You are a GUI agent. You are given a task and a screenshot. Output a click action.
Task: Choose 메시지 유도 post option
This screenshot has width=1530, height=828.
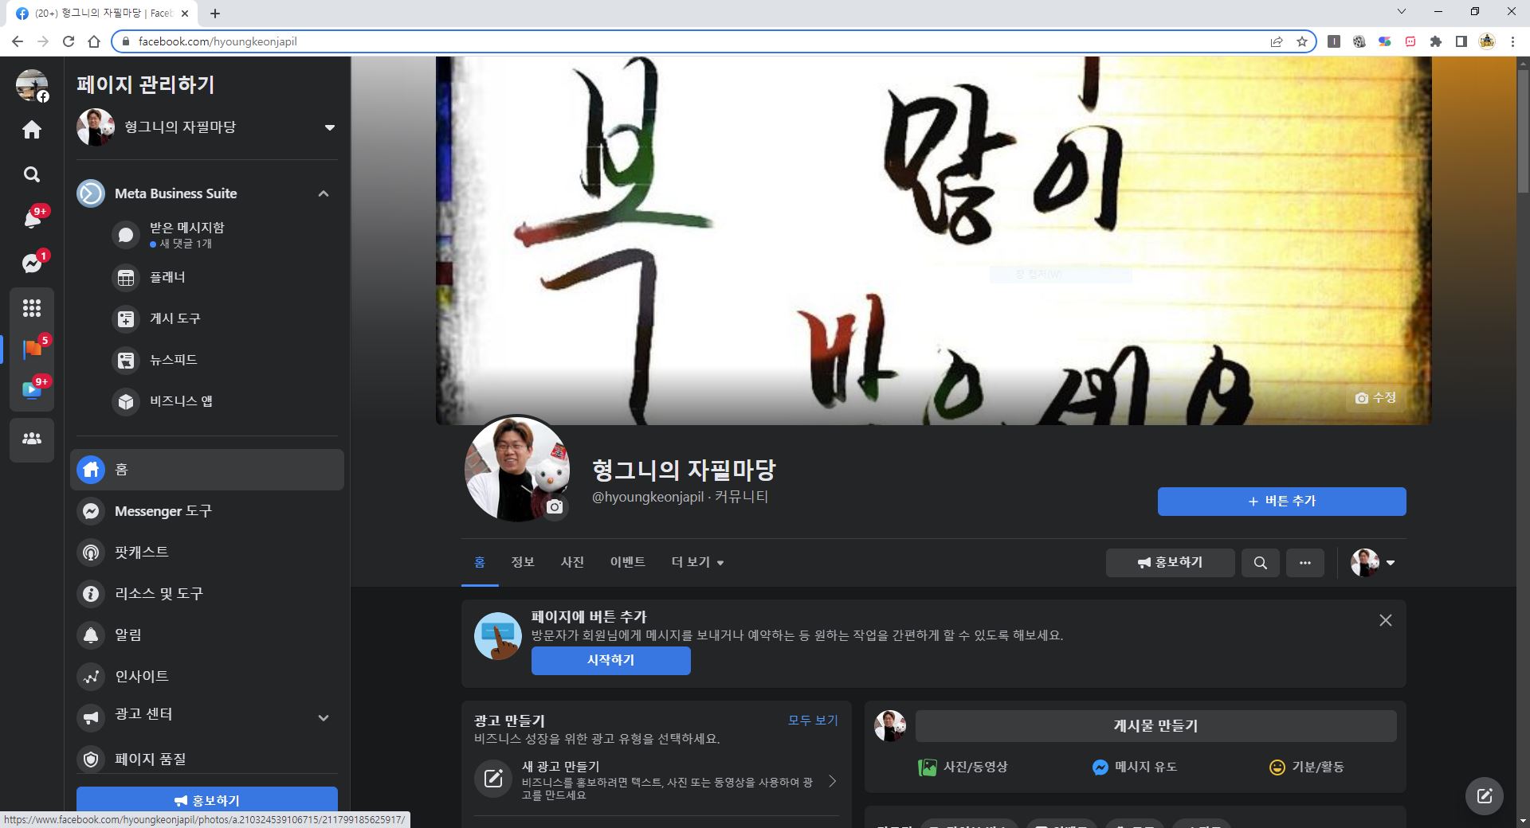click(1134, 767)
